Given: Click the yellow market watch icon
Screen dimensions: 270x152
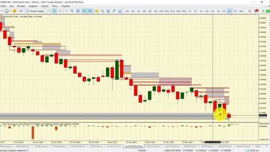Looking at the screenshot, I should [x=14, y=11].
